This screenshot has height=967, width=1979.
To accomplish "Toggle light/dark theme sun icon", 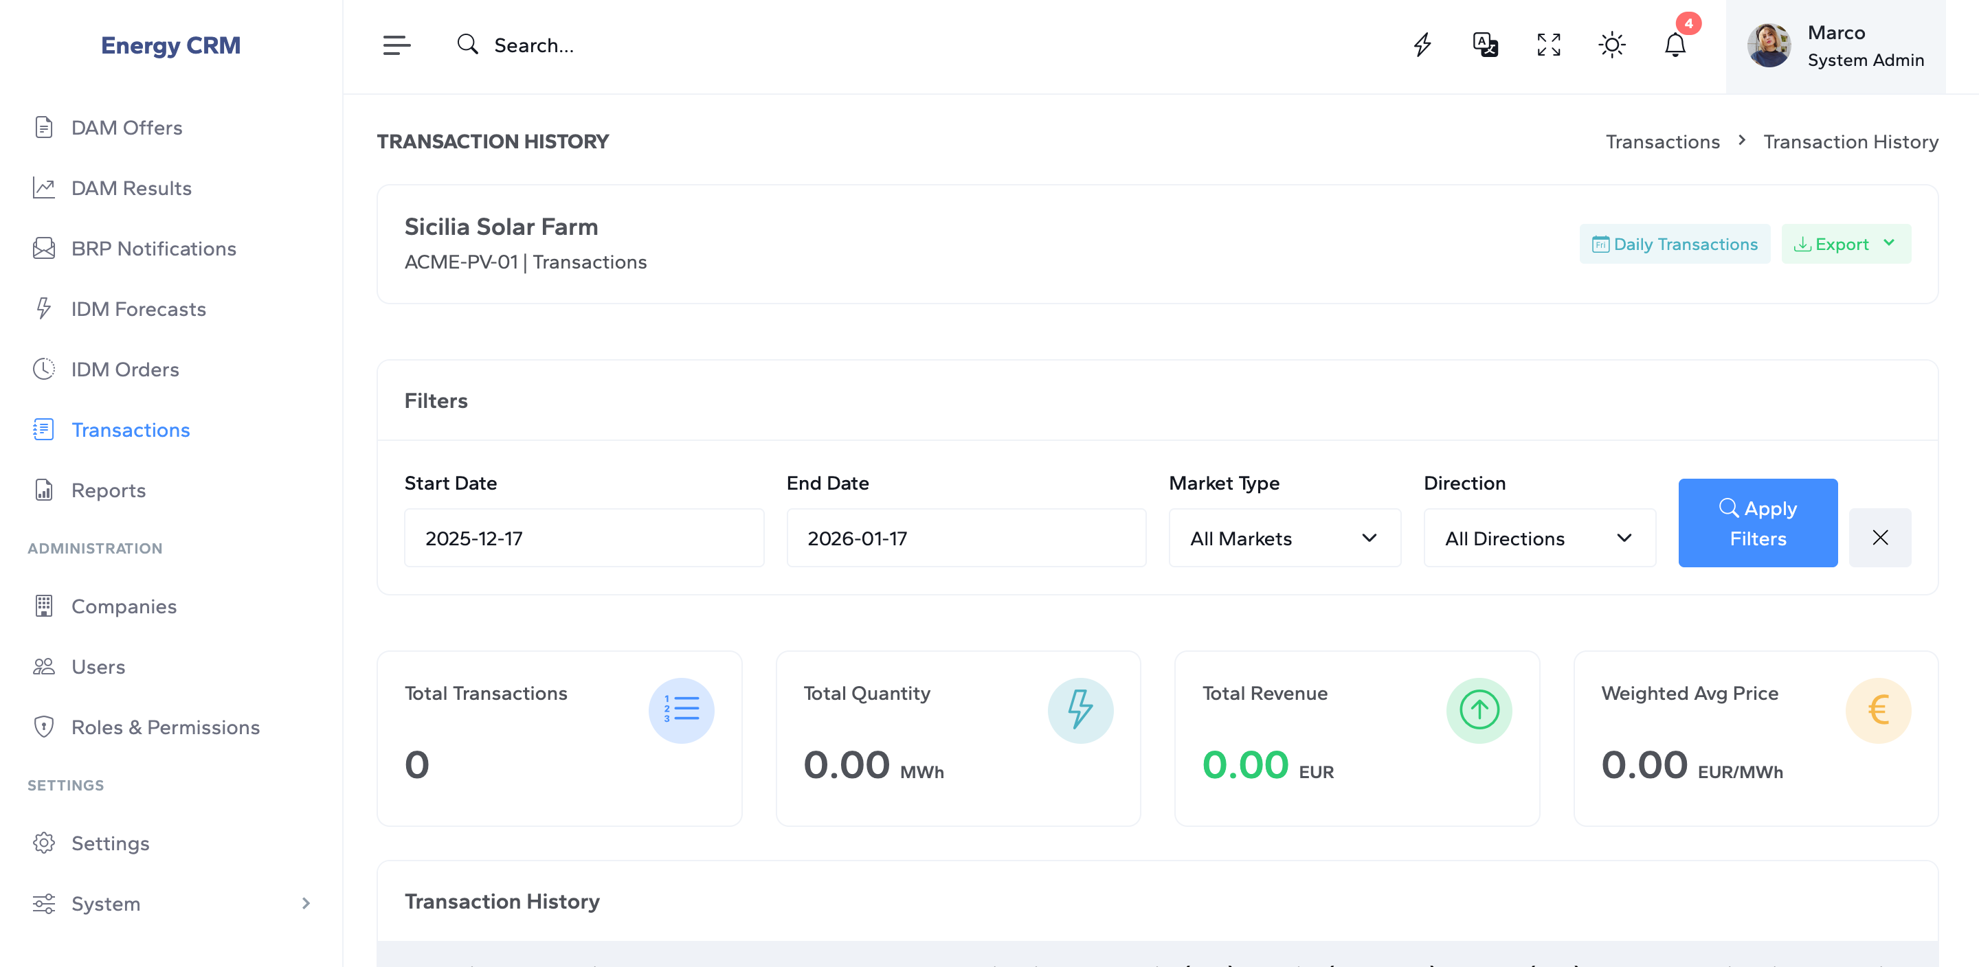I will coord(1612,45).
